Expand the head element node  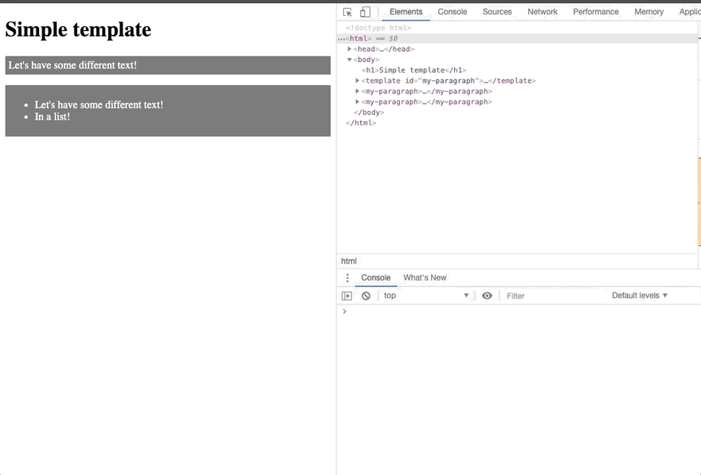click(x=350, y=49)
